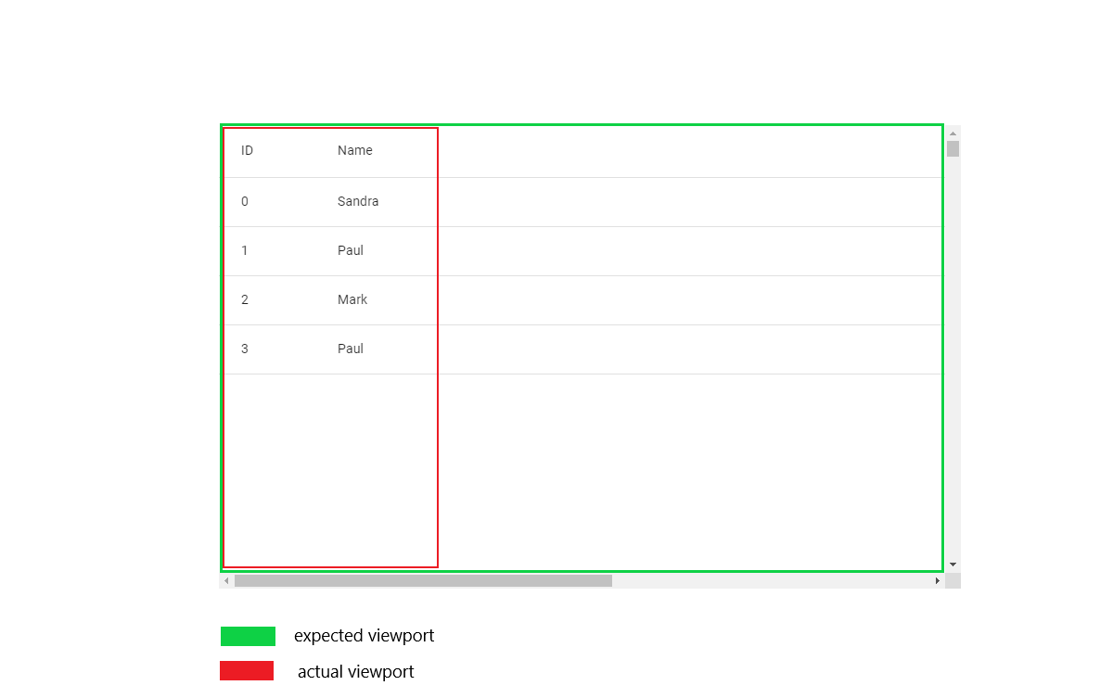The image size is (1113, 698).
Task: Click cell showing ID 0
Action: tap(245, 201)
